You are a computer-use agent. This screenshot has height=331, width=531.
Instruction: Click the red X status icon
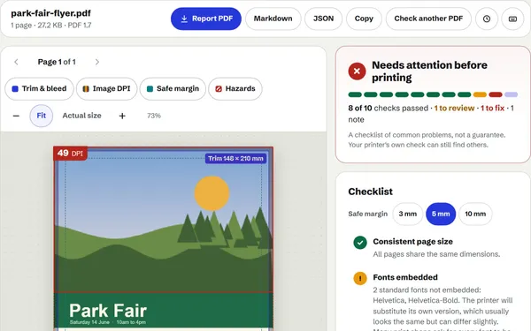tap(357, 71)
